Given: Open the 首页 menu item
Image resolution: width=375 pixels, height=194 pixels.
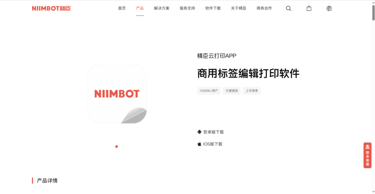Looking at the screenshot, I should click(122, 8).
